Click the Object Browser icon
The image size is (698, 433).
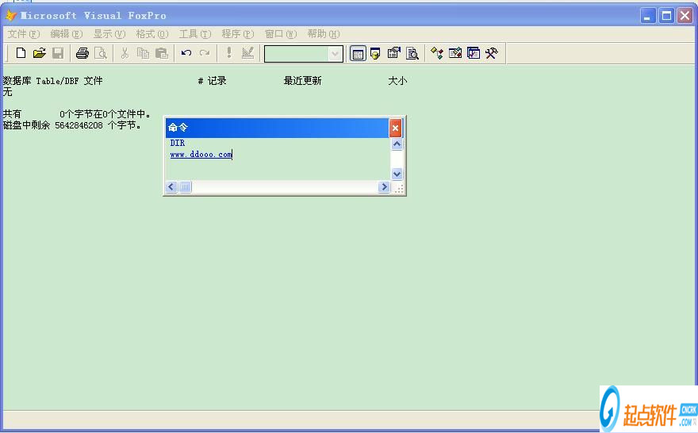pos(455,53)
